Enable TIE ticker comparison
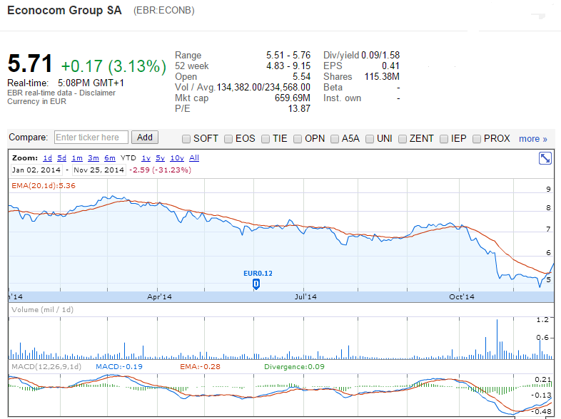The height and width of the screenshot is (419, 561). (265, 139)
